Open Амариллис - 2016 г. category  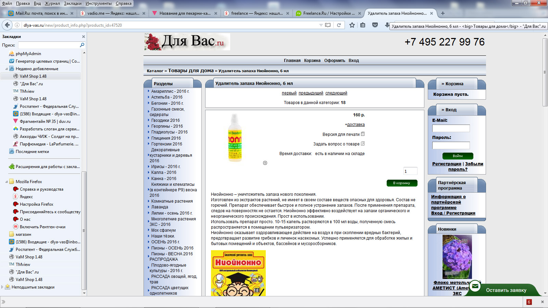170,91
